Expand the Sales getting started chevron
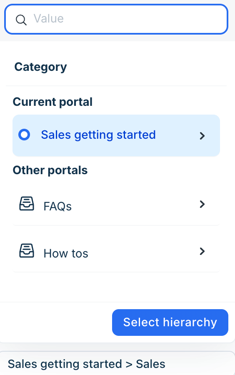This screenshot has height=375, width=235. (x=202, y=135)
